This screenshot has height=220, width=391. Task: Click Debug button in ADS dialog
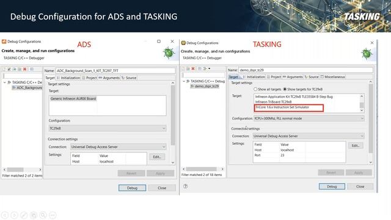(132, 188)
